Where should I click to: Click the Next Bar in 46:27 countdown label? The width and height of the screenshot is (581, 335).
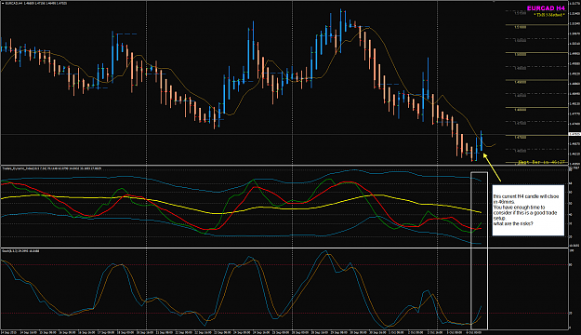pos(542,162)
